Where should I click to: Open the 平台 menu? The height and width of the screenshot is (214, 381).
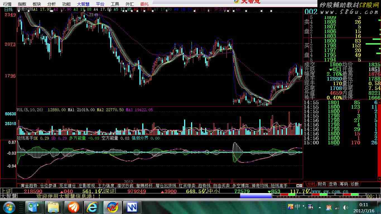[100, 4]
